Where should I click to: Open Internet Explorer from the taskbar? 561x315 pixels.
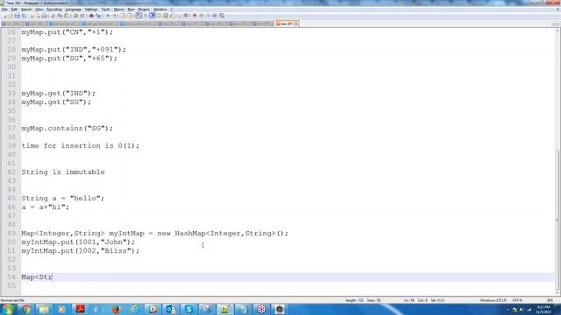134,309
